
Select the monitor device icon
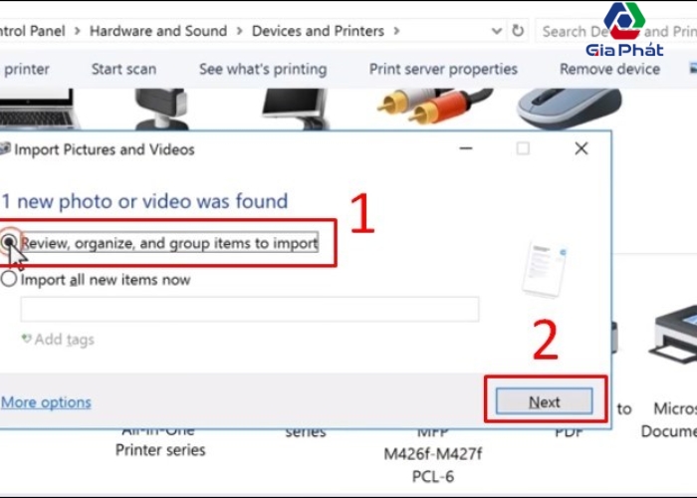click(x=295, y=109)
